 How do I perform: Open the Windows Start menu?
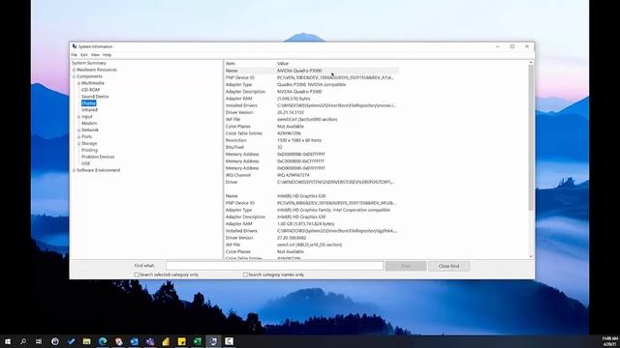[8, 341]
